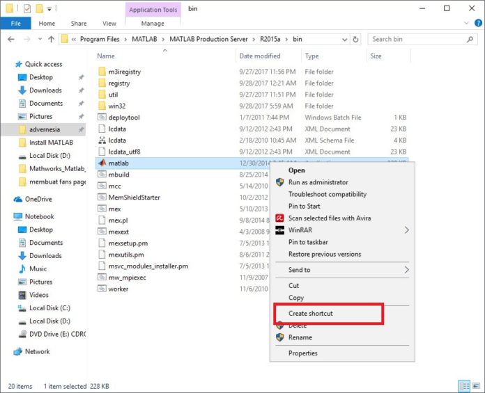Click the Notebook computer icon
The height and width of the screenshot is (393, 485).
click(x=18, y=216)
